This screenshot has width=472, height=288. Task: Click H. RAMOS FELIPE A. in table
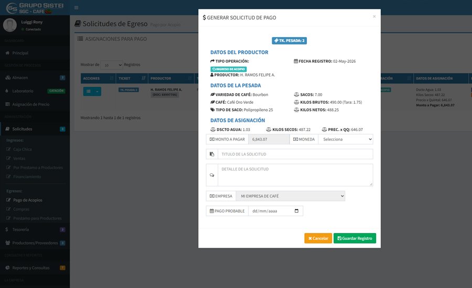tap(166, 90)
